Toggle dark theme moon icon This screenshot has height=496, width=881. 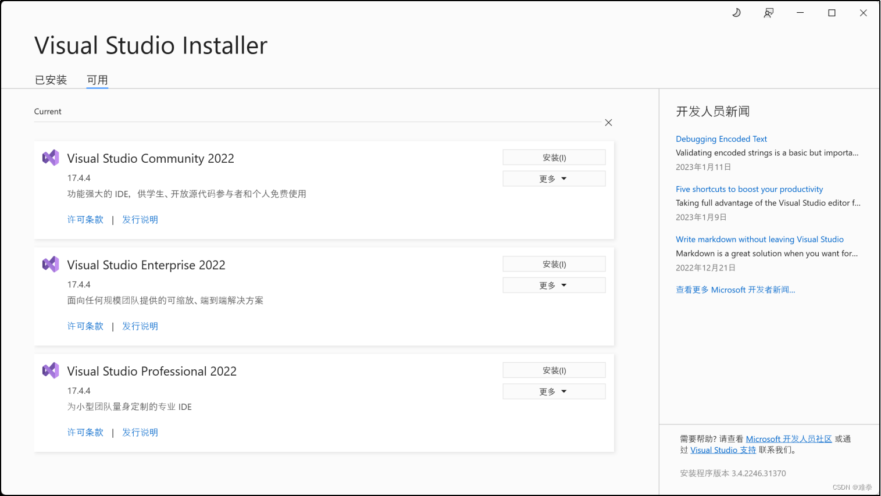click(736, 13)
